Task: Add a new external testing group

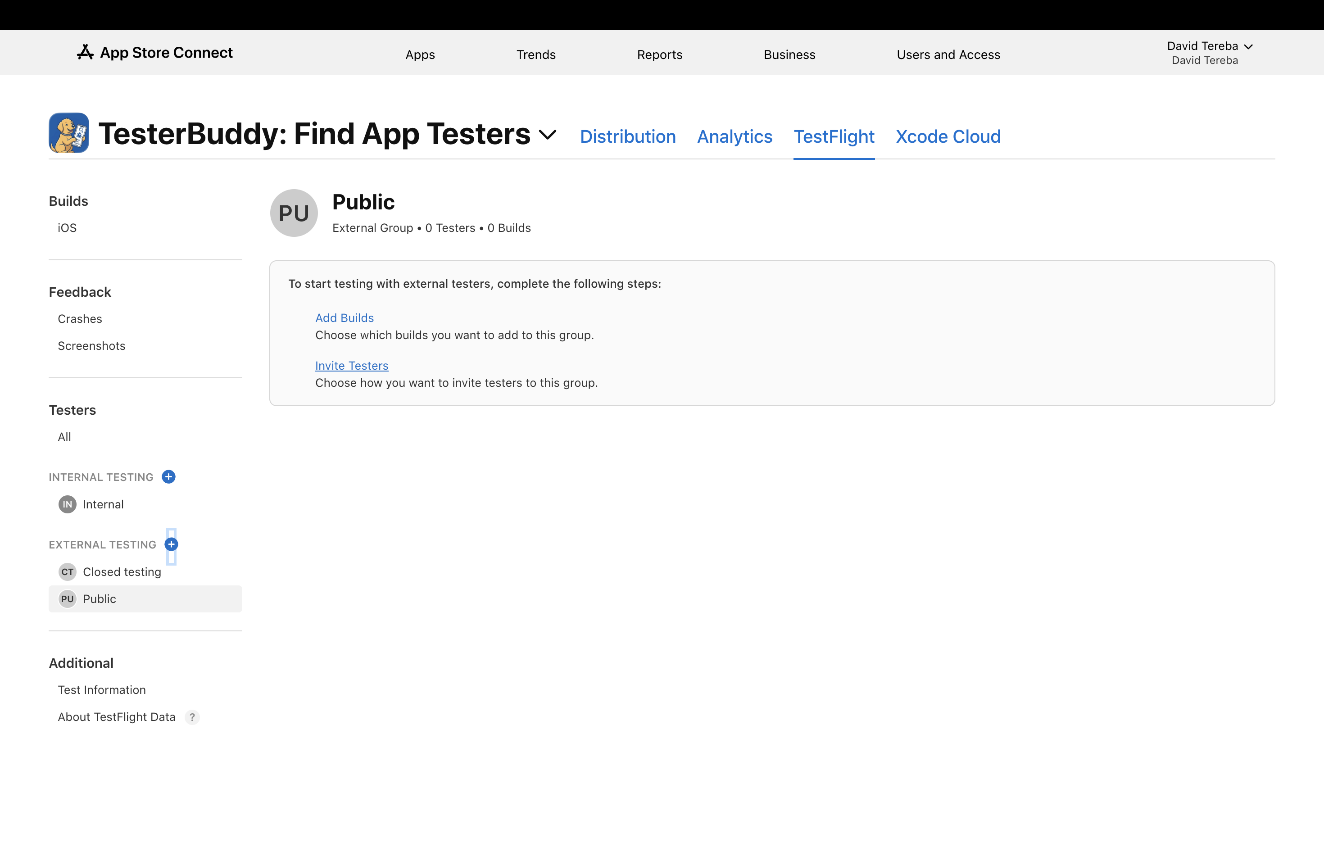Action: pos(171,544)
